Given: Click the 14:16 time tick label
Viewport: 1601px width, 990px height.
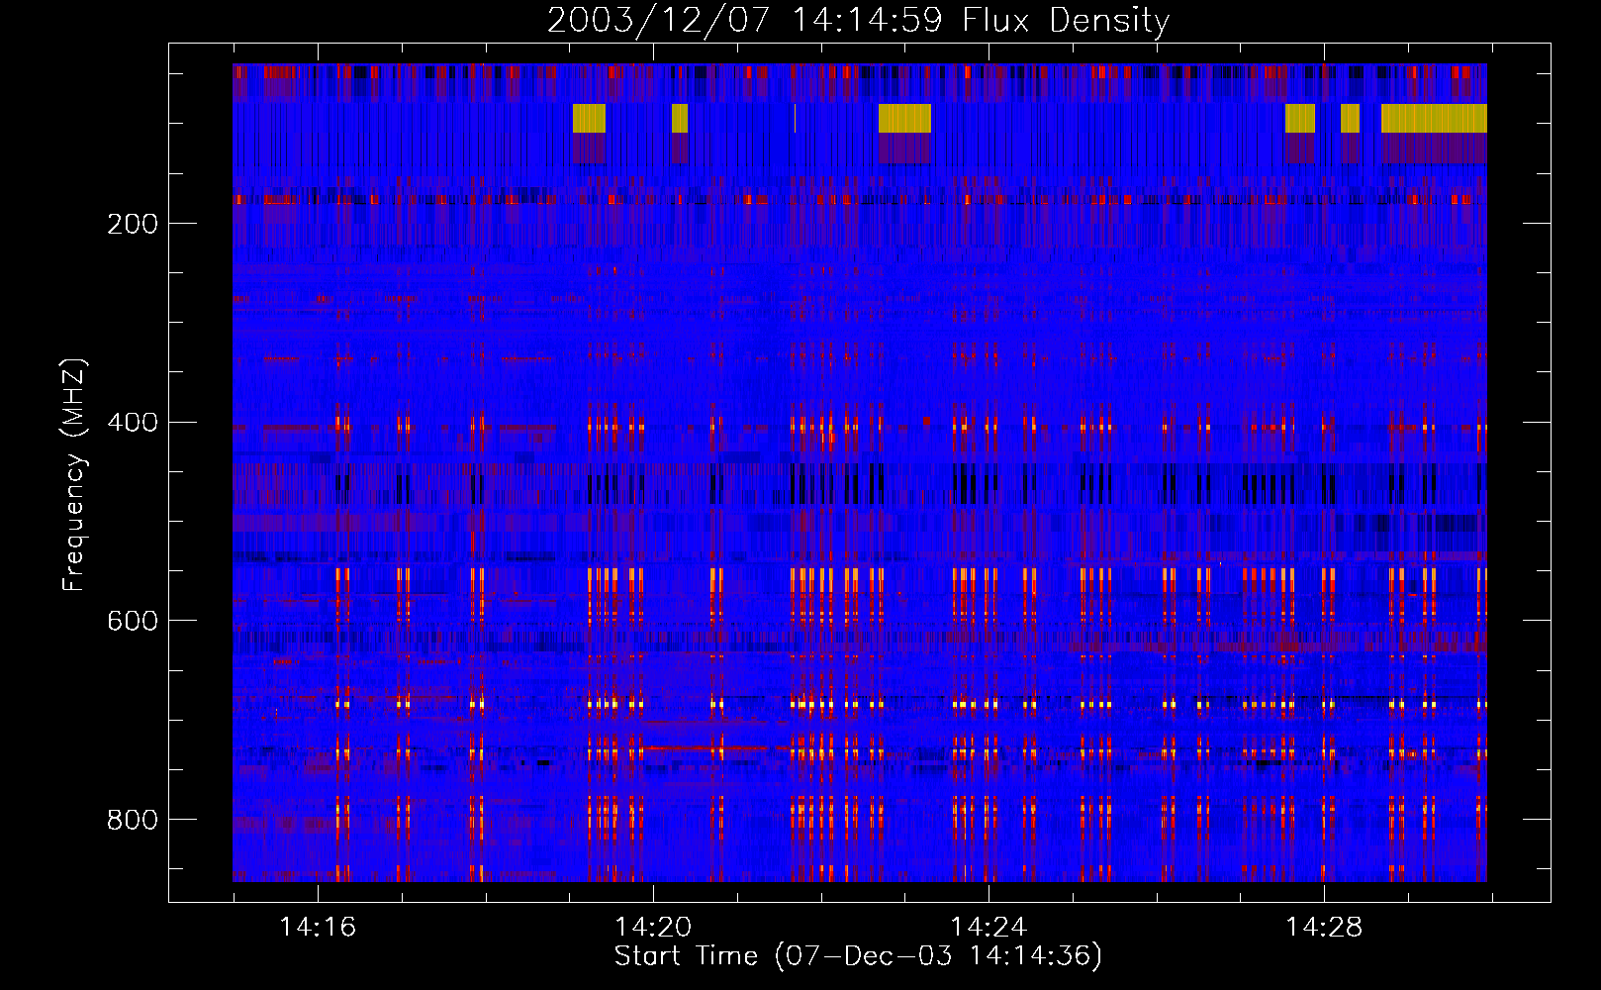Looking at the screenshot, I should click(318, 927).
